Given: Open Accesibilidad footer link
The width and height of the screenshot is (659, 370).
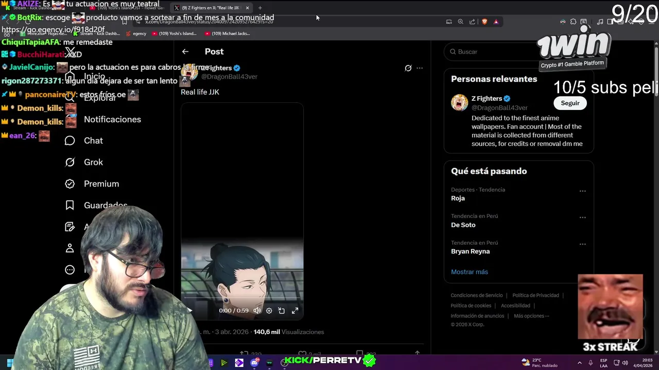Looking at the screenshot, I should click(x=515, y=306).
